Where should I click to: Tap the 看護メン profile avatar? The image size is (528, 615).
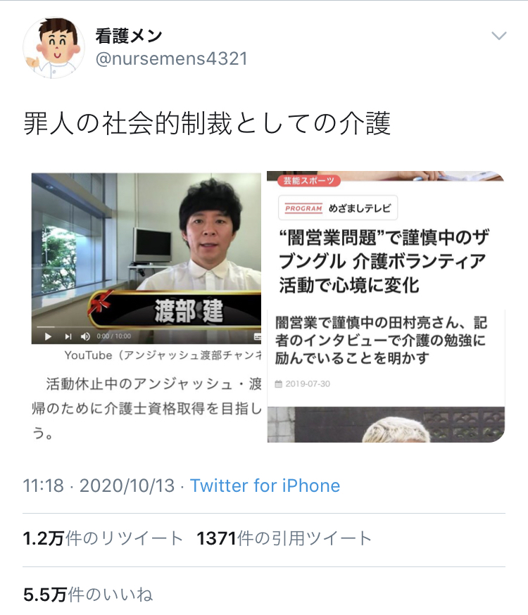(54, 47)
